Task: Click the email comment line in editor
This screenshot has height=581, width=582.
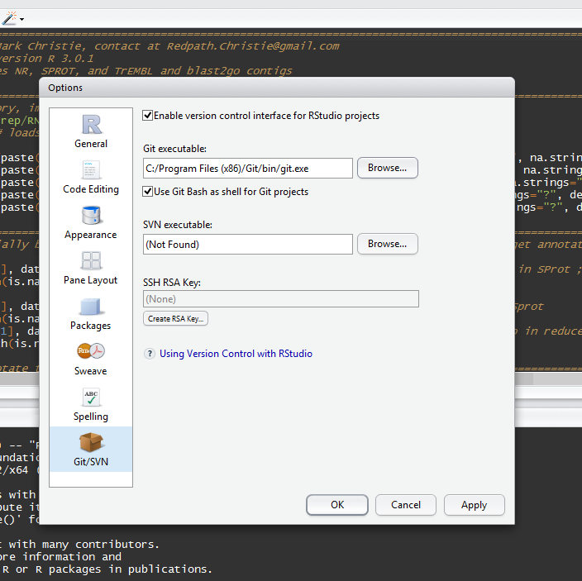Action: tap(169, 46)
